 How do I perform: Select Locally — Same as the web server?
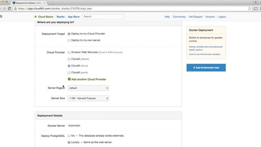[x=69, y=143]
